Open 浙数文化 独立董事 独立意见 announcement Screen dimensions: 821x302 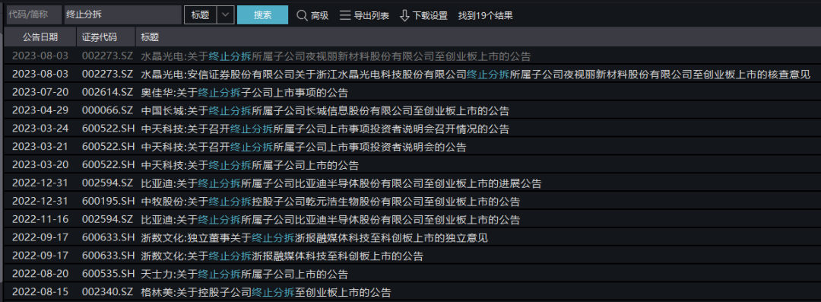pyautogui.click(x=314, y=238)
